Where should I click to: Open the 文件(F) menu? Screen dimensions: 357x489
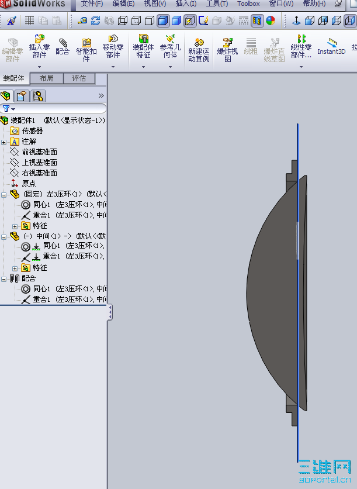click(x=92, y=4)
